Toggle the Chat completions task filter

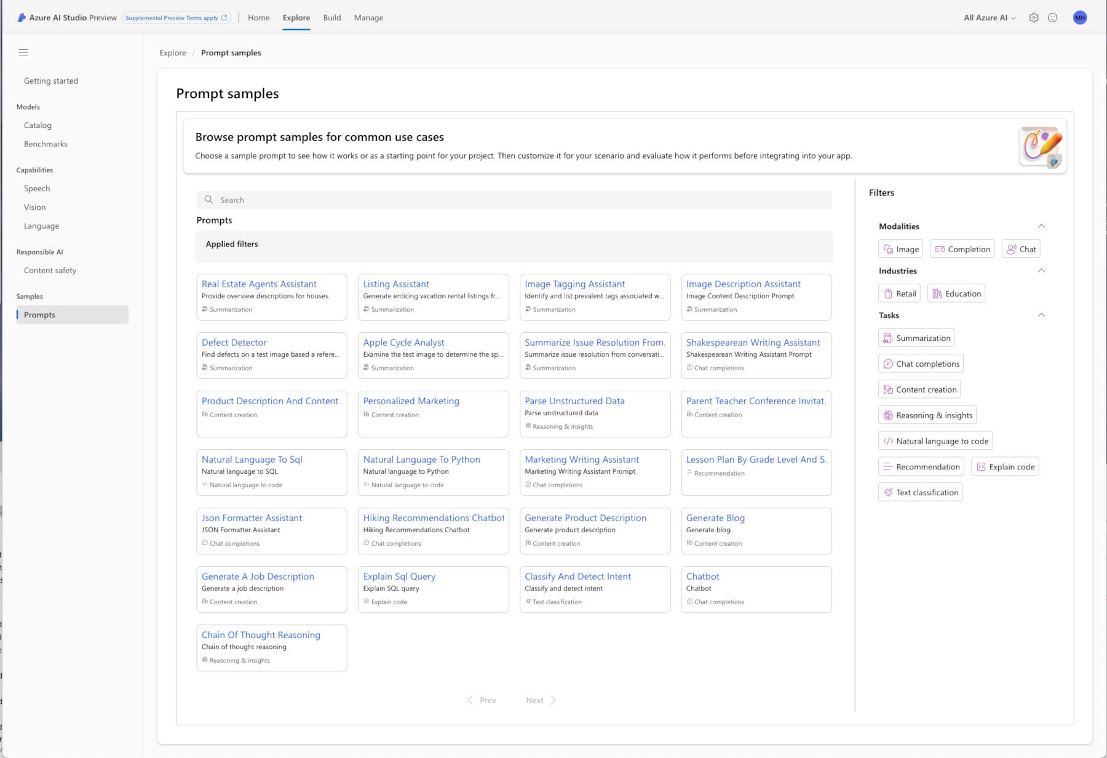tap(921, 364)
